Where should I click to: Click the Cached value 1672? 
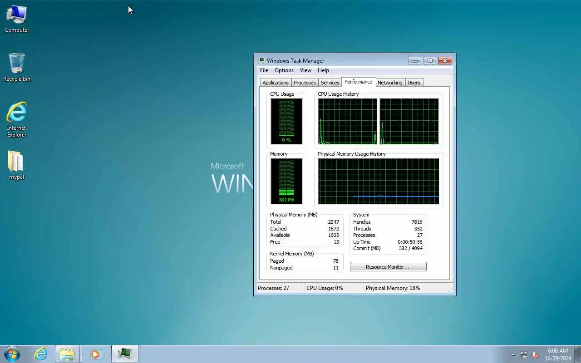click(x=333, y=229)
